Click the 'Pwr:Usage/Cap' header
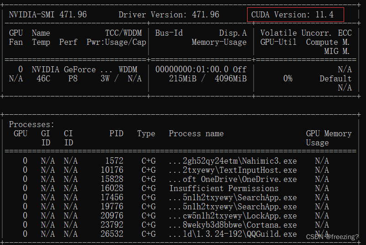The width and height of the screenshot is (366, 245). pos(116,42)
